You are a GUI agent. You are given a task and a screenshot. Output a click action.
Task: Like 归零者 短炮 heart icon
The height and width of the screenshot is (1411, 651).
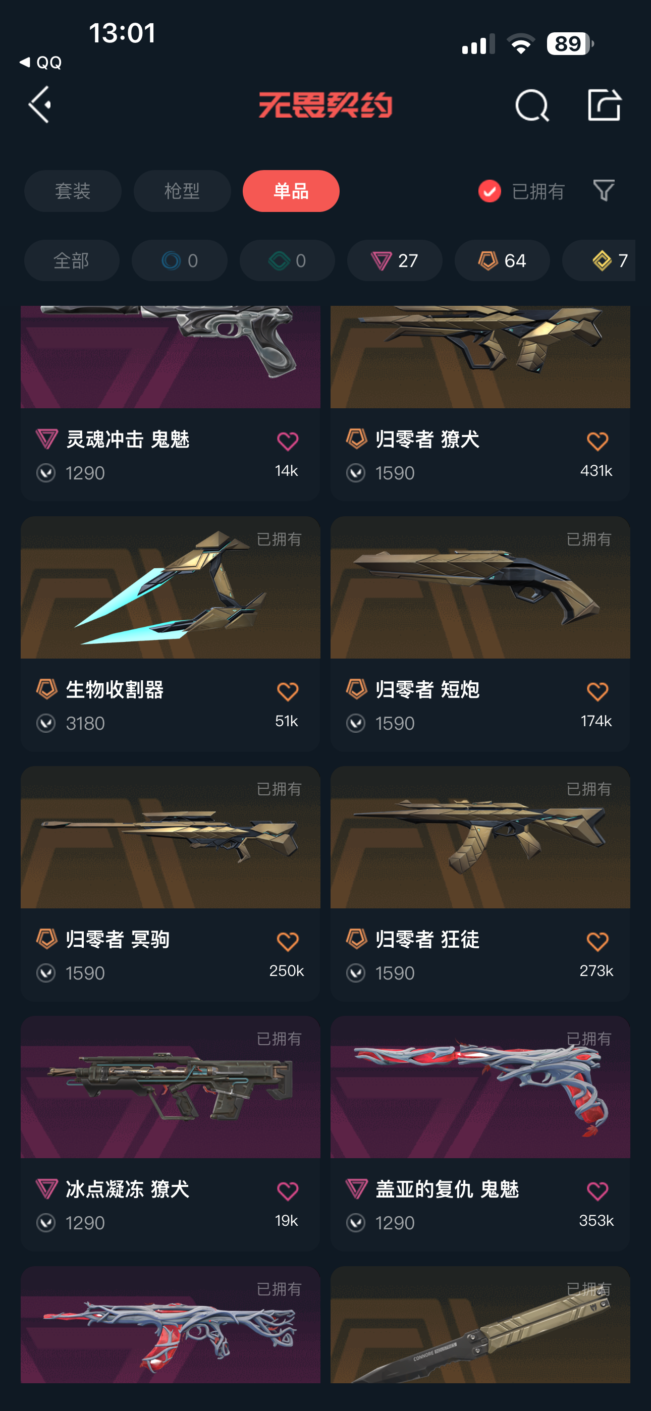click(598, 691)
